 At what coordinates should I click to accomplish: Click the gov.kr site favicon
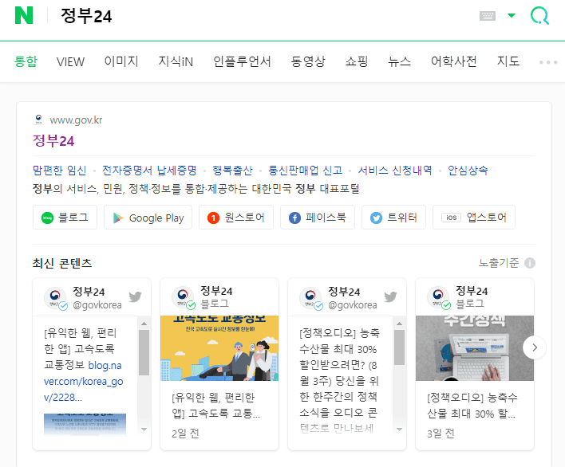click(x=38, y=119)
